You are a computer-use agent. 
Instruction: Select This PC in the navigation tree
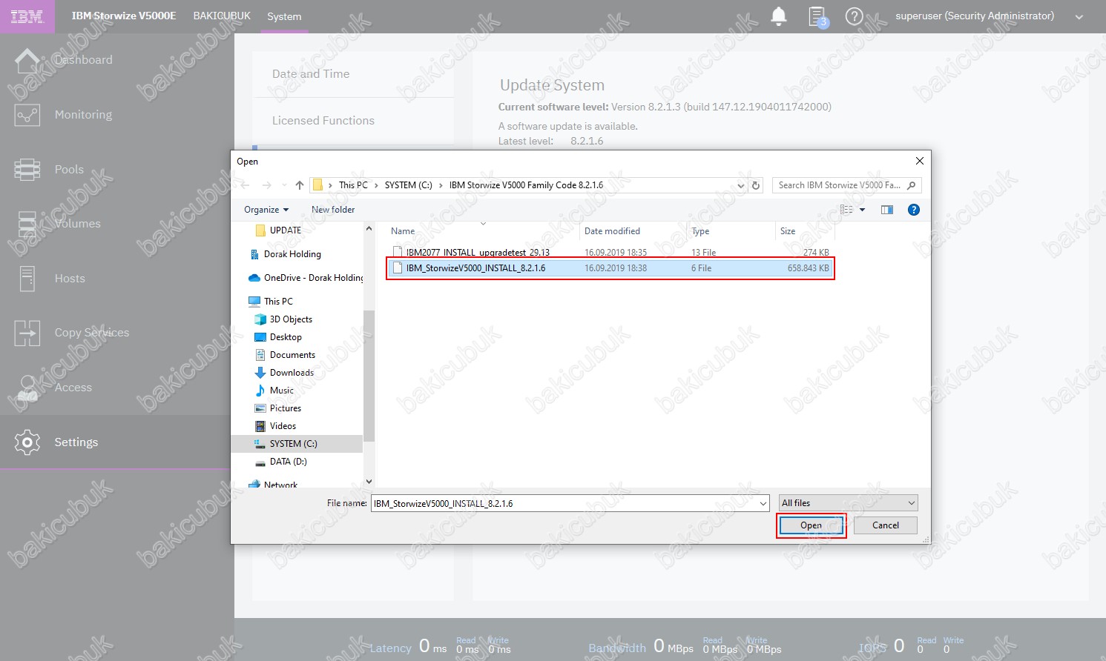(278, 302)
